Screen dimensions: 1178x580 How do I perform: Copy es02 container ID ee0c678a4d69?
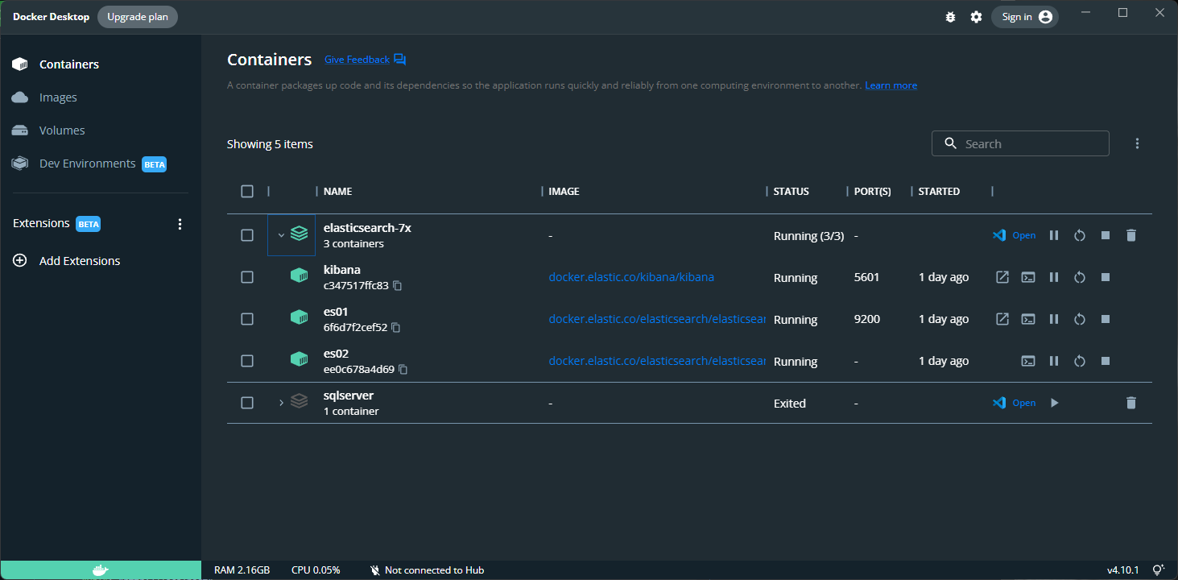403,370
